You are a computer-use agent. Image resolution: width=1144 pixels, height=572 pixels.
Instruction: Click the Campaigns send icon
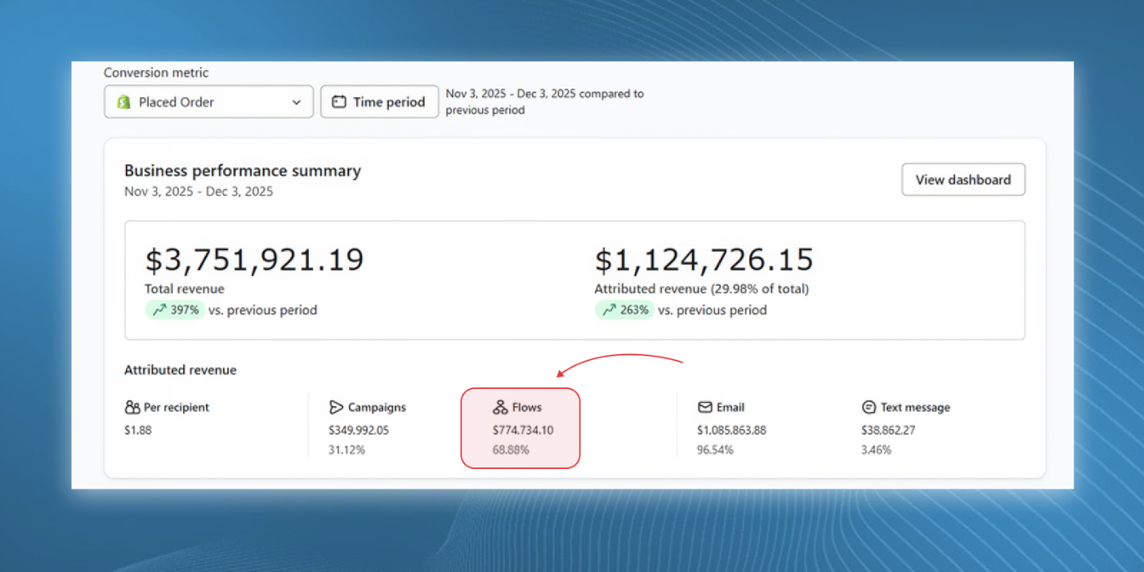(336, 407)
